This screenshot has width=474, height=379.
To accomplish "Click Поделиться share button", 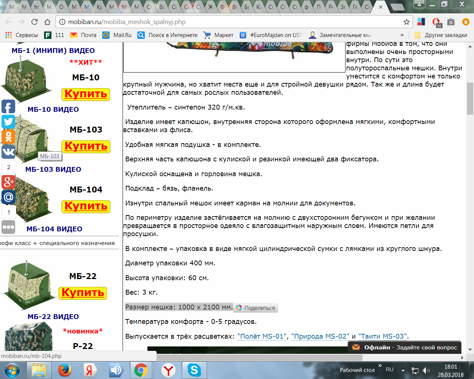I will pyautogui.click(x=256, y=308).
